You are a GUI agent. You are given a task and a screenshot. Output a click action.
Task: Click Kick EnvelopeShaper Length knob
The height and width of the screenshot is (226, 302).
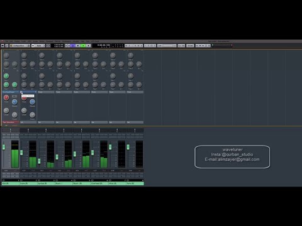coord(6,110)
